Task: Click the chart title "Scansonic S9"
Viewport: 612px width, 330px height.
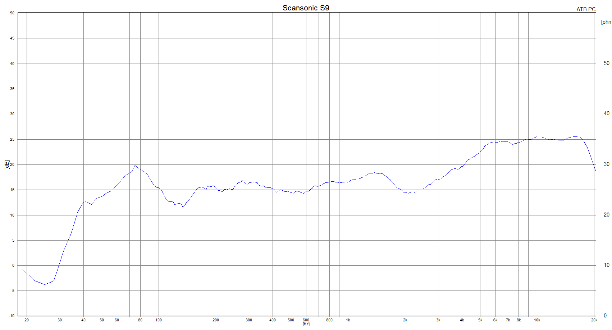Action: [x=306, y=8]
